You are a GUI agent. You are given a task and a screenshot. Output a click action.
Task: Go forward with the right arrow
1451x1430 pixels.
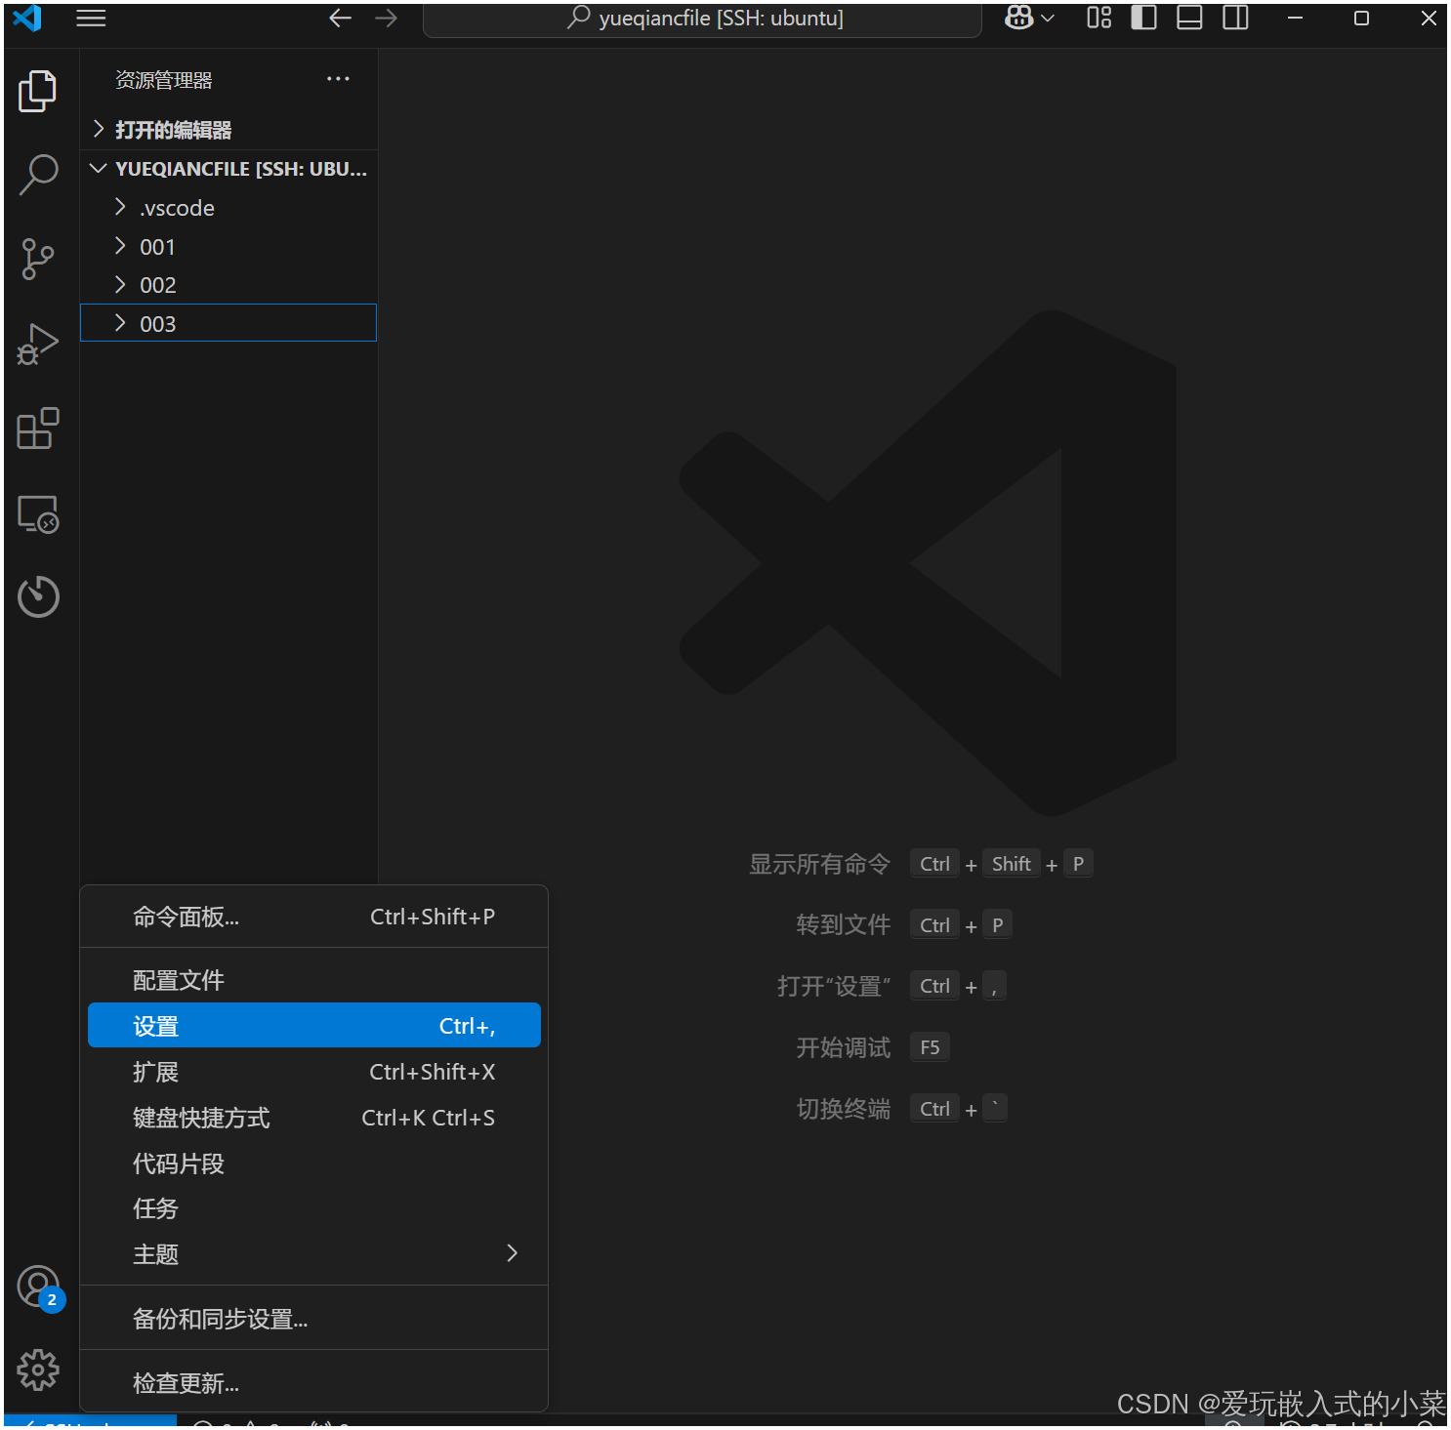click(387, 19)
